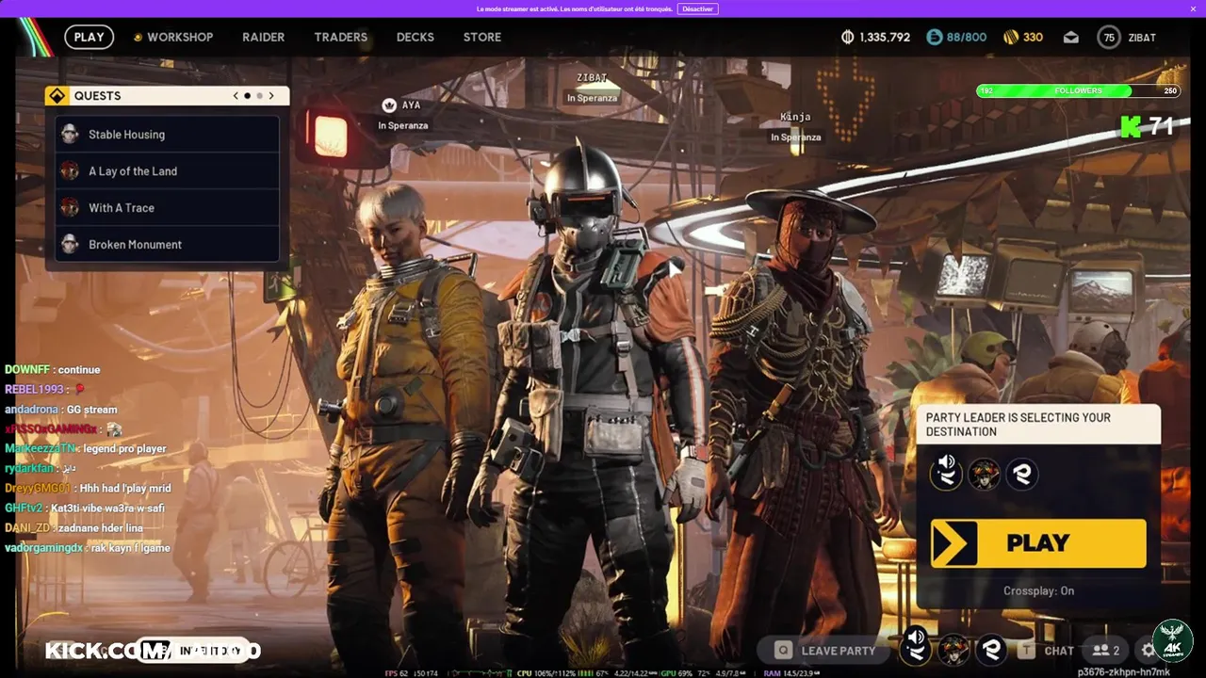Open the A Lay of the Land quest
Viewport: 1206px width, 678px height.
tap(168, 171)
